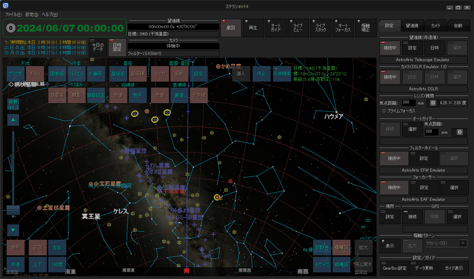Viewport: 474px width, 279px height.
Task: Enable バイエル star designations
Action: pos(77,74)
